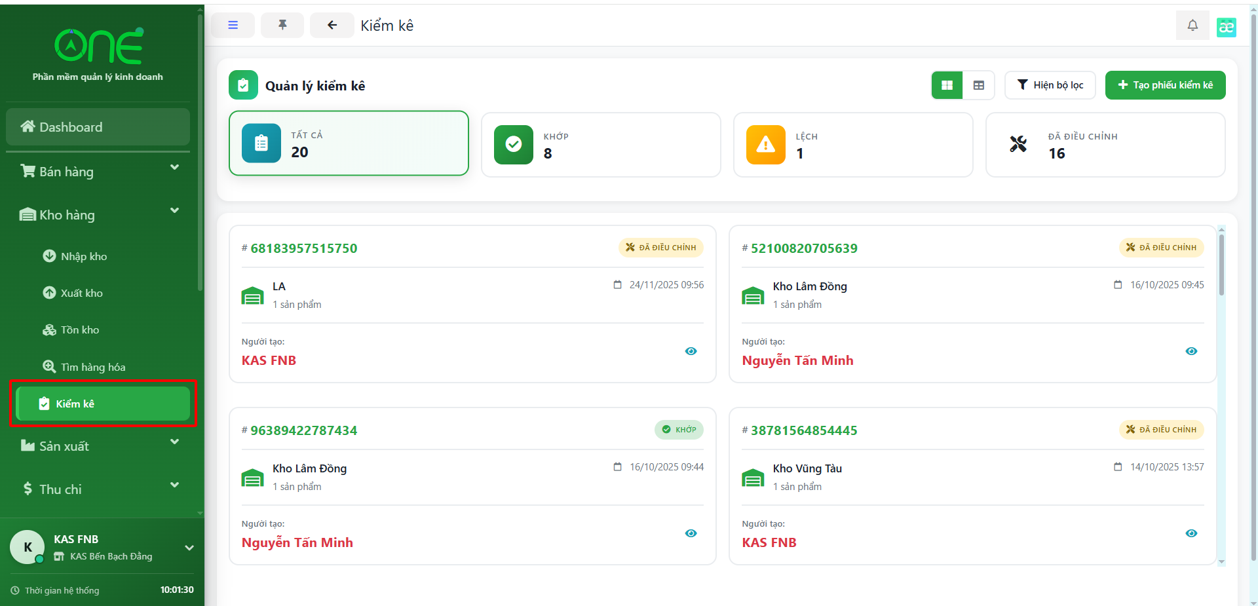Select the Khớp status filter card
Screen dimensions: 1258x606
point(600,145)
